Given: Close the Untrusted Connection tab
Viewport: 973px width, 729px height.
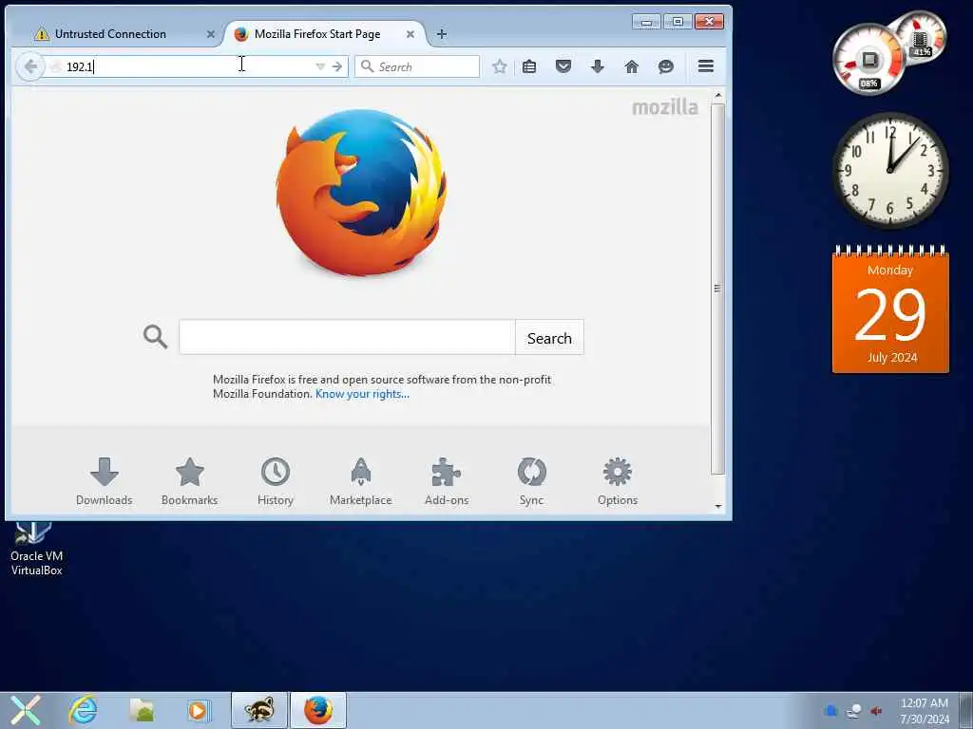Looking at the screenshot, I should click(210, 34).
